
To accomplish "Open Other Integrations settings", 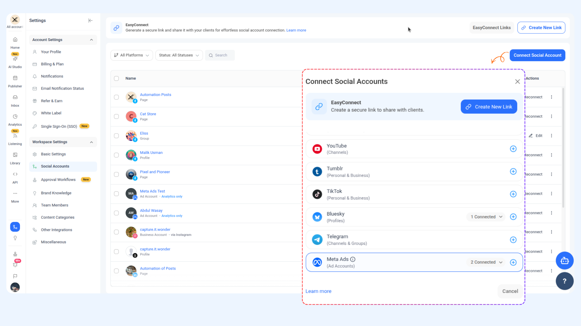I will [57, 230].
